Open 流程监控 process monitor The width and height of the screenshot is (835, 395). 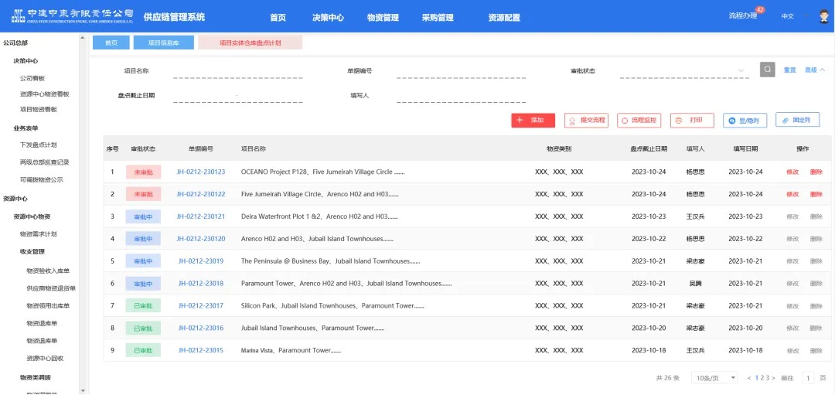[x=639, y=121]
